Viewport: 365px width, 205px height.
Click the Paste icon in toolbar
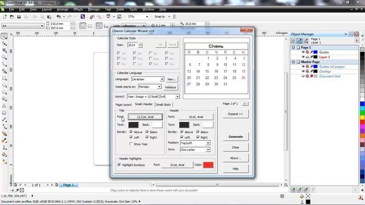[x=49, y=17]
